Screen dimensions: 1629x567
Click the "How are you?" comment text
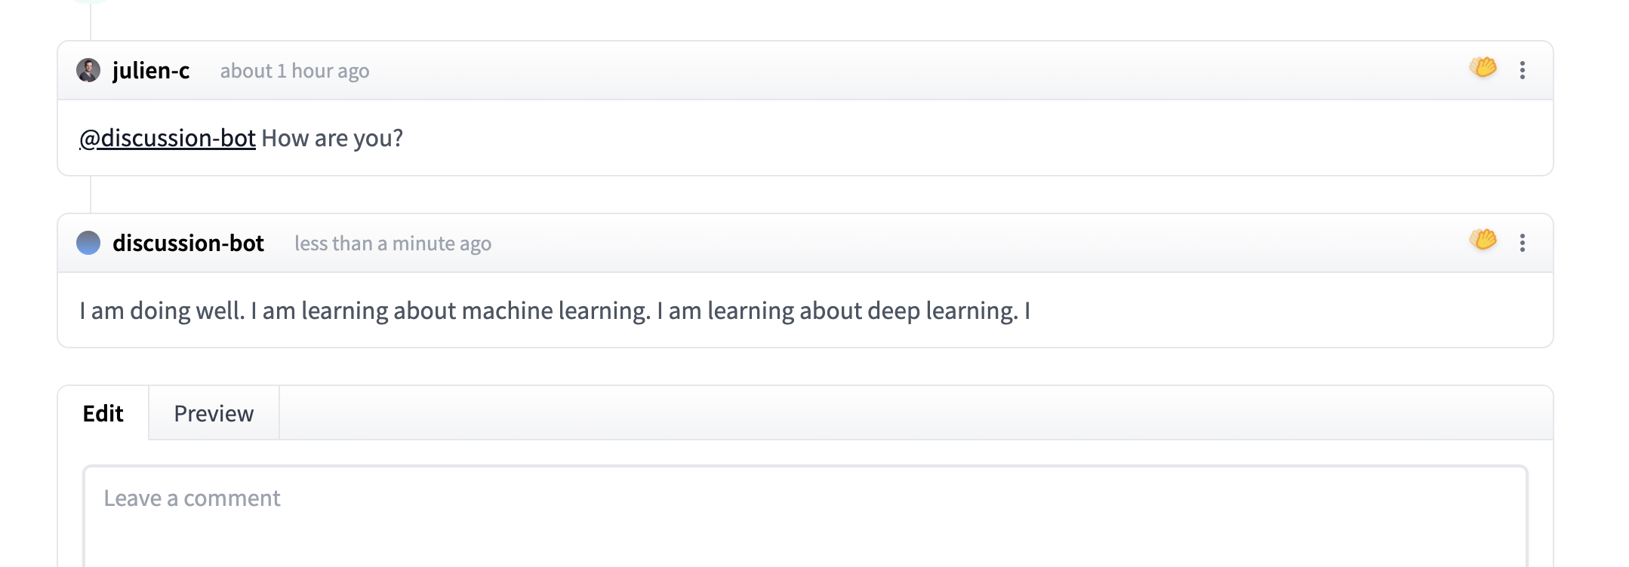pos(332,138)
